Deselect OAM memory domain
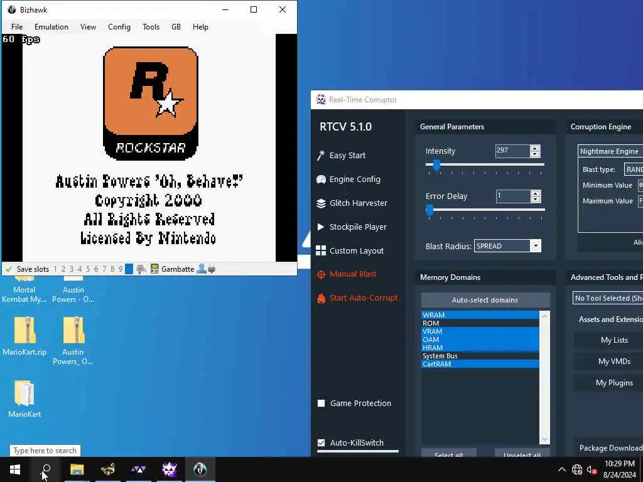Viewport: 643px width, 482px height. point(480,340)
